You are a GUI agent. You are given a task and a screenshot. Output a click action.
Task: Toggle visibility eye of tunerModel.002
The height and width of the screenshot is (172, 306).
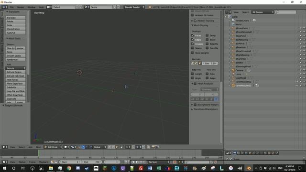coord(296,82)
